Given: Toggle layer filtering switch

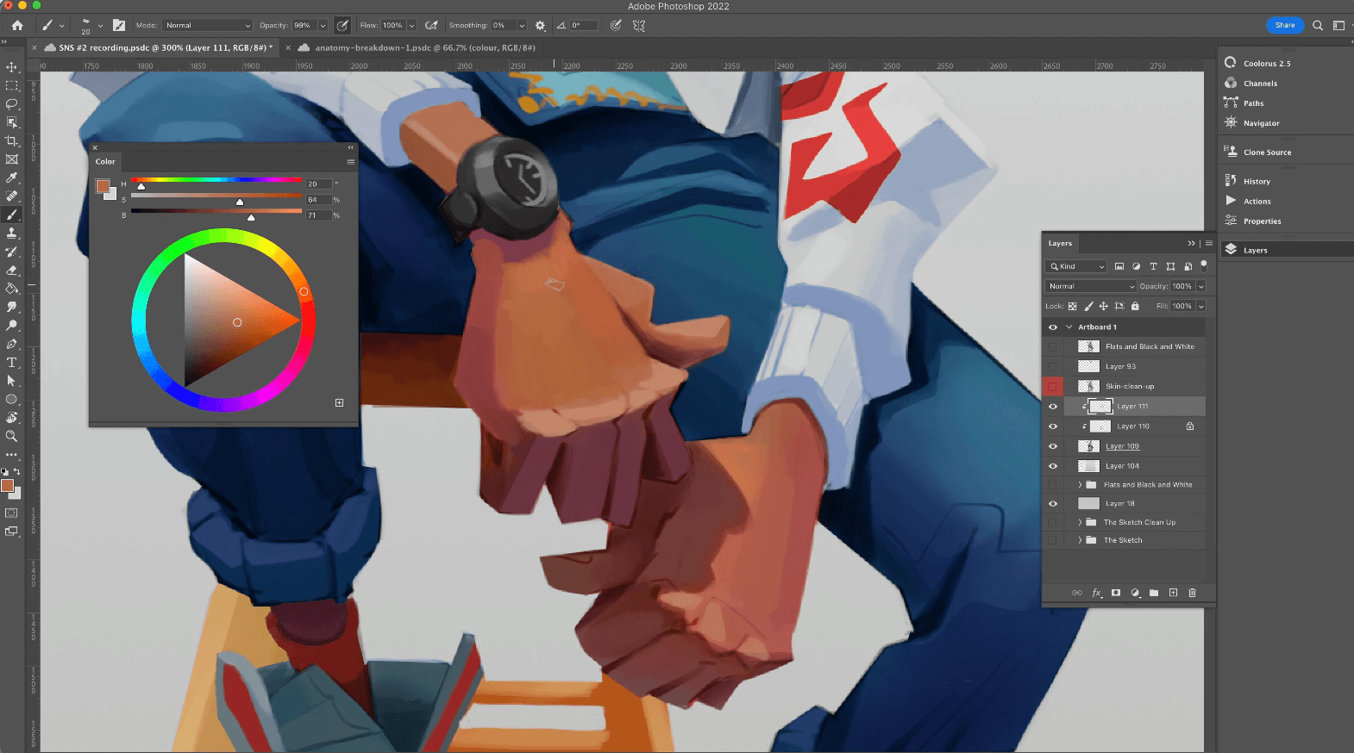Looking at the screenshot, I should [1204, 265].
